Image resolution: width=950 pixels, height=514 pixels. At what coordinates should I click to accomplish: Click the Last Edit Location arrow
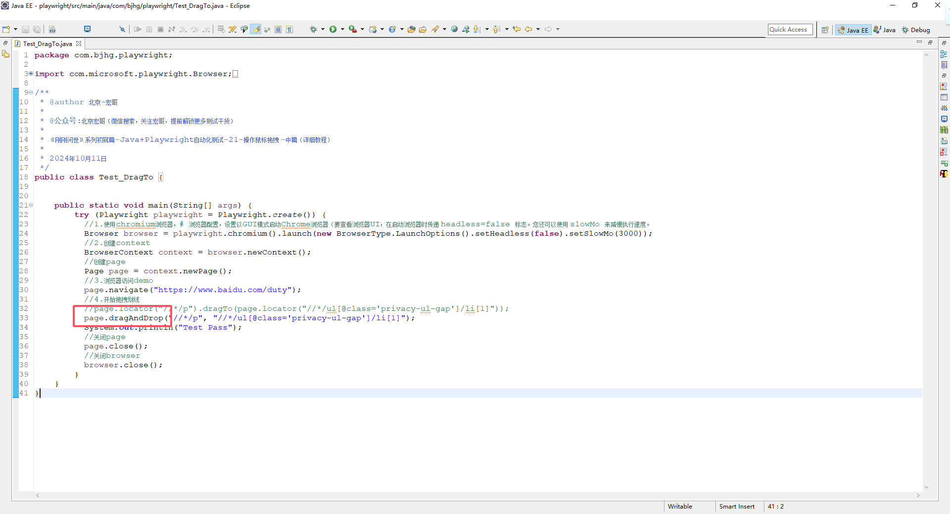tap(517, 30)
